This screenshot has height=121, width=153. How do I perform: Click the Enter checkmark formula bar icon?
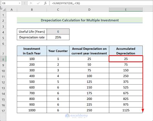(38, 3)
